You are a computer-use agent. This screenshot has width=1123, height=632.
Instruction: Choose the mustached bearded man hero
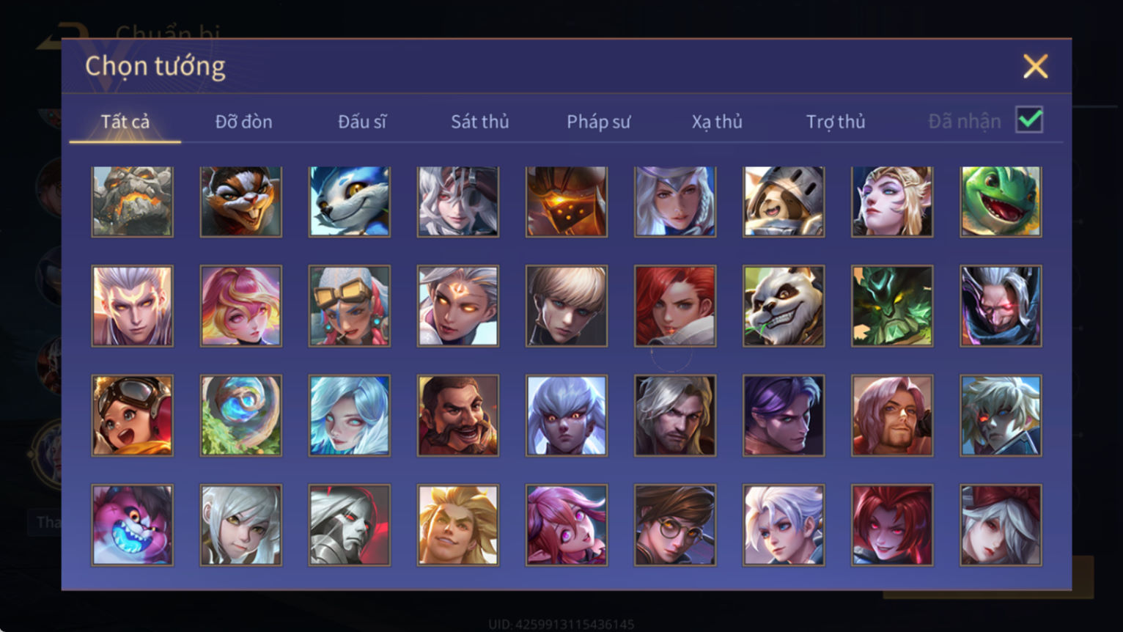tap(458, 416)
